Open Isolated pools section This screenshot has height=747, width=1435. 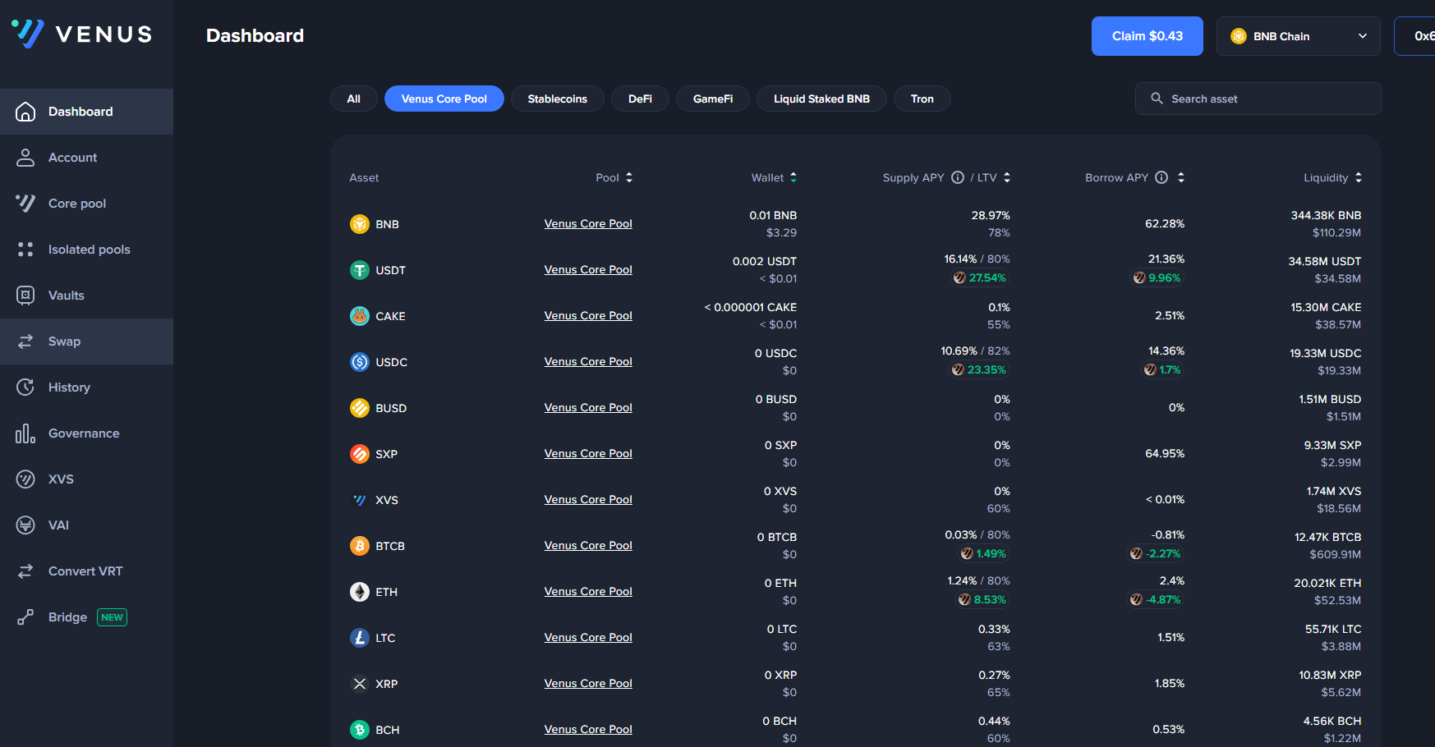tap(86, 250)
